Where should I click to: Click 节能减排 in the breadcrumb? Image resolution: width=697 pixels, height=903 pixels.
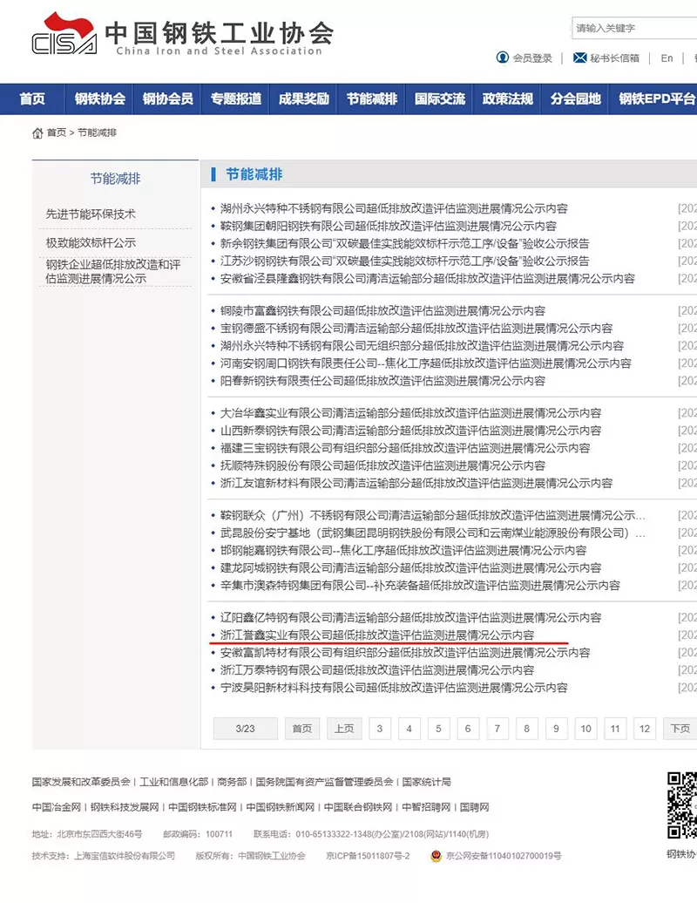point(97,133)
